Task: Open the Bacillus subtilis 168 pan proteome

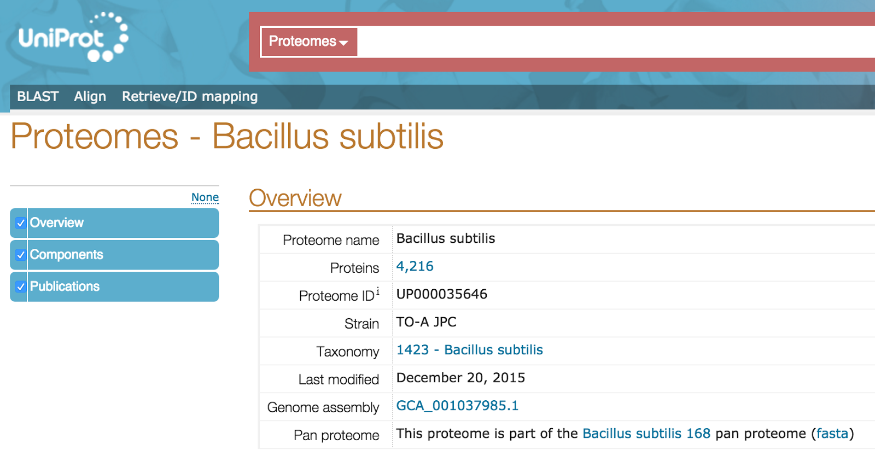Action: (646, 434)
